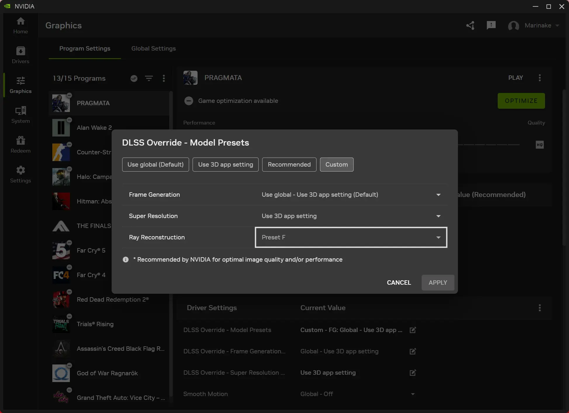This screenshot has width=569, height=413.
Task: Click the optimized-programs checkmark filter icon
Action: [x=134, y=78]
